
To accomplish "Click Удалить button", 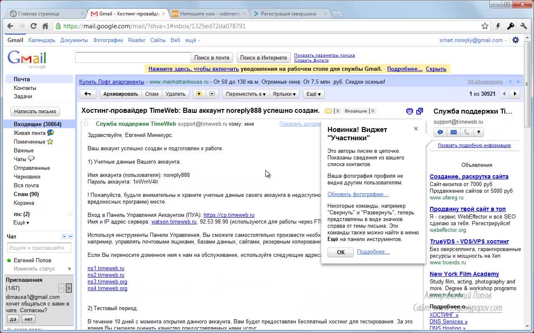I will point(176,94).
